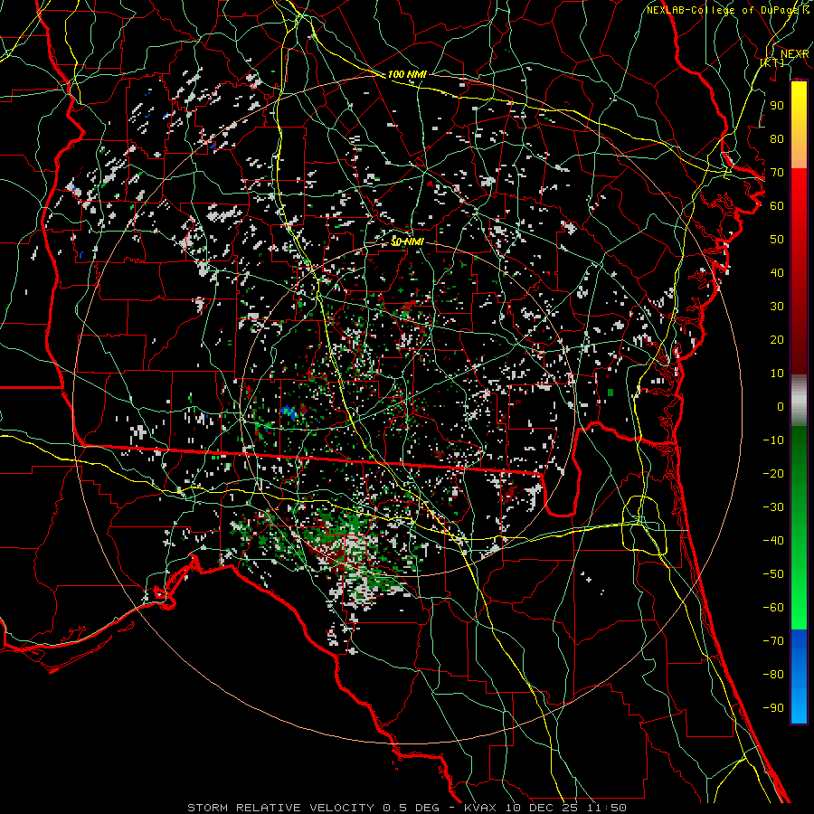Image resolution: width=814 pixels, height=814 pixels.
Task: Click the -40 scale label
Action: [773, 541]
